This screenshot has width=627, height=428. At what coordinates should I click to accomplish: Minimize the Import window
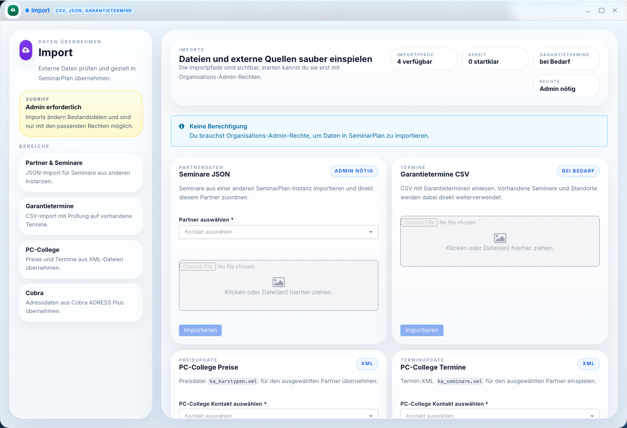pos(588,10)
